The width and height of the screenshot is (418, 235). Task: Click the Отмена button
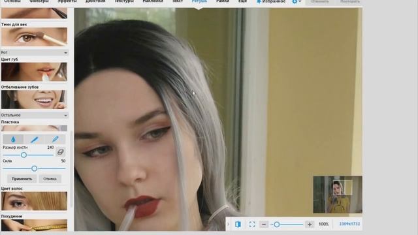(x=50, y=179)
